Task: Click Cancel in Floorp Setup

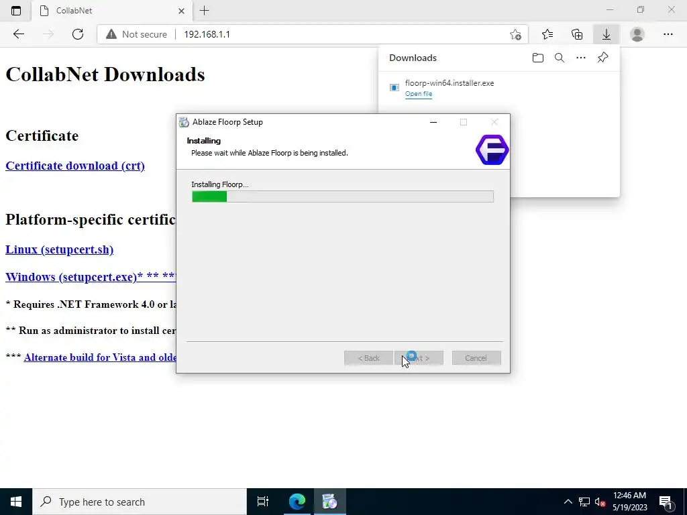Action: coord(476,358)
